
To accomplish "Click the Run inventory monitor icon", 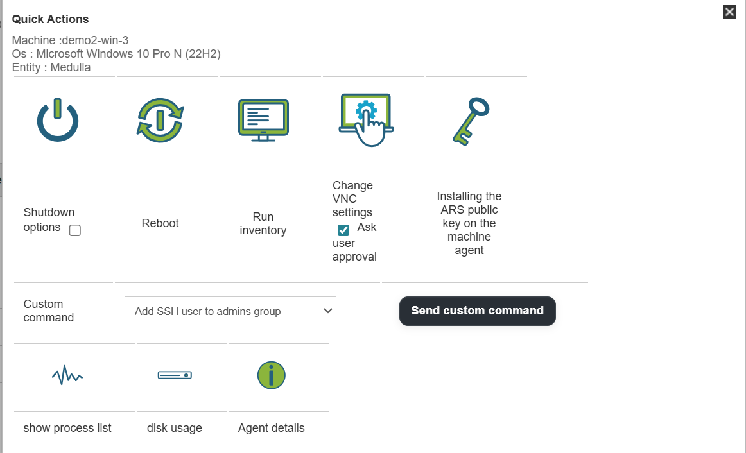I will [263, 120].
